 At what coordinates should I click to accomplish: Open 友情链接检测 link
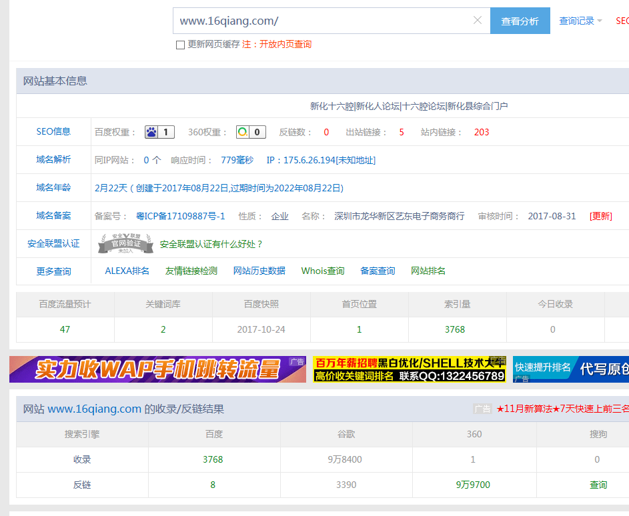(191, 271)
